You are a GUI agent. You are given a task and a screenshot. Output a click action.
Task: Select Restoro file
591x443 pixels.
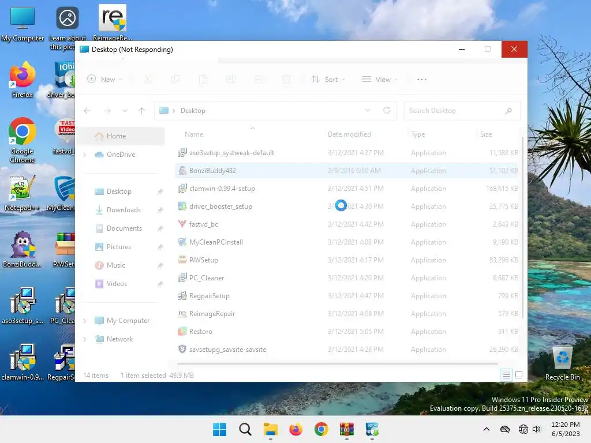tap(347, 332)
